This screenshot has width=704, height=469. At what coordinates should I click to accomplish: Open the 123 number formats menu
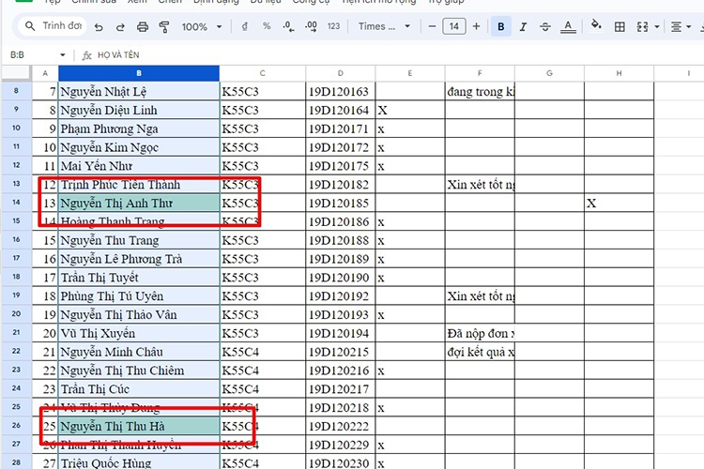333,26
